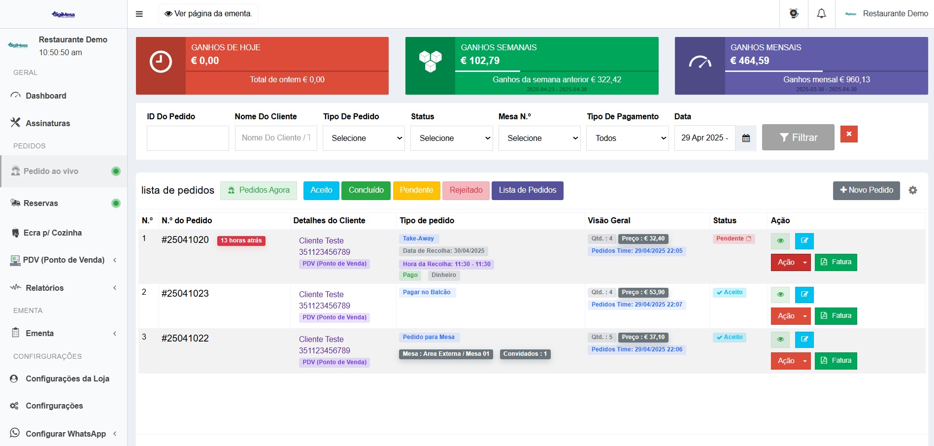Select the Pendente filter tab
Screen dimensions: 934x446
point(416,190)
